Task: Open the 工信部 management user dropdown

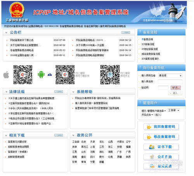Action: pyautogui.click(x=173, y=110)
